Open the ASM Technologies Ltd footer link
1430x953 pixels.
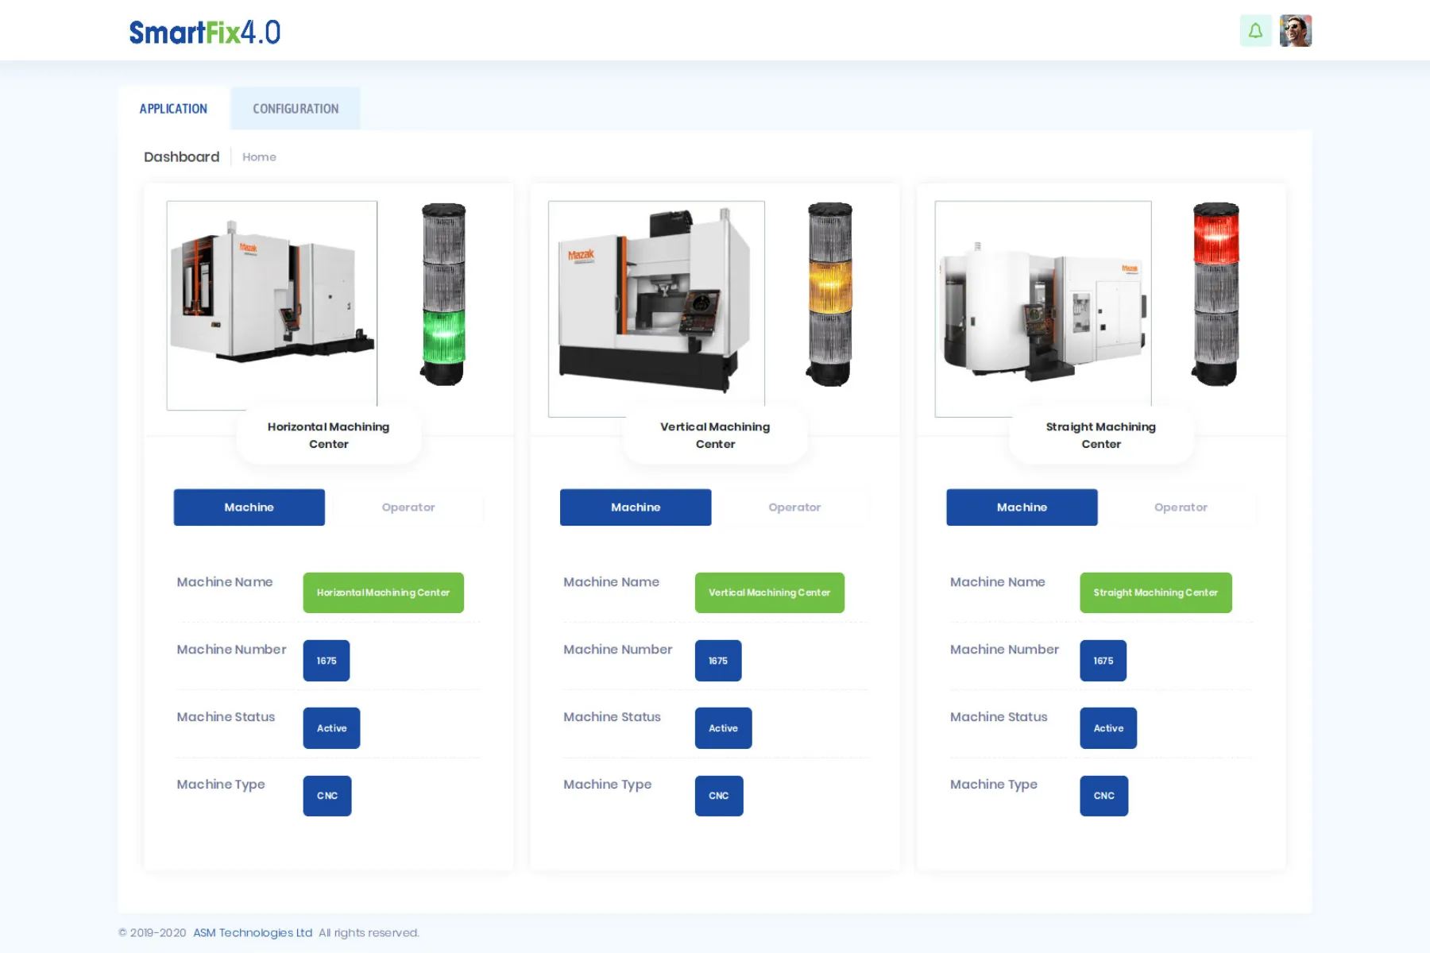pyautogui.click(x=253, y=932)
